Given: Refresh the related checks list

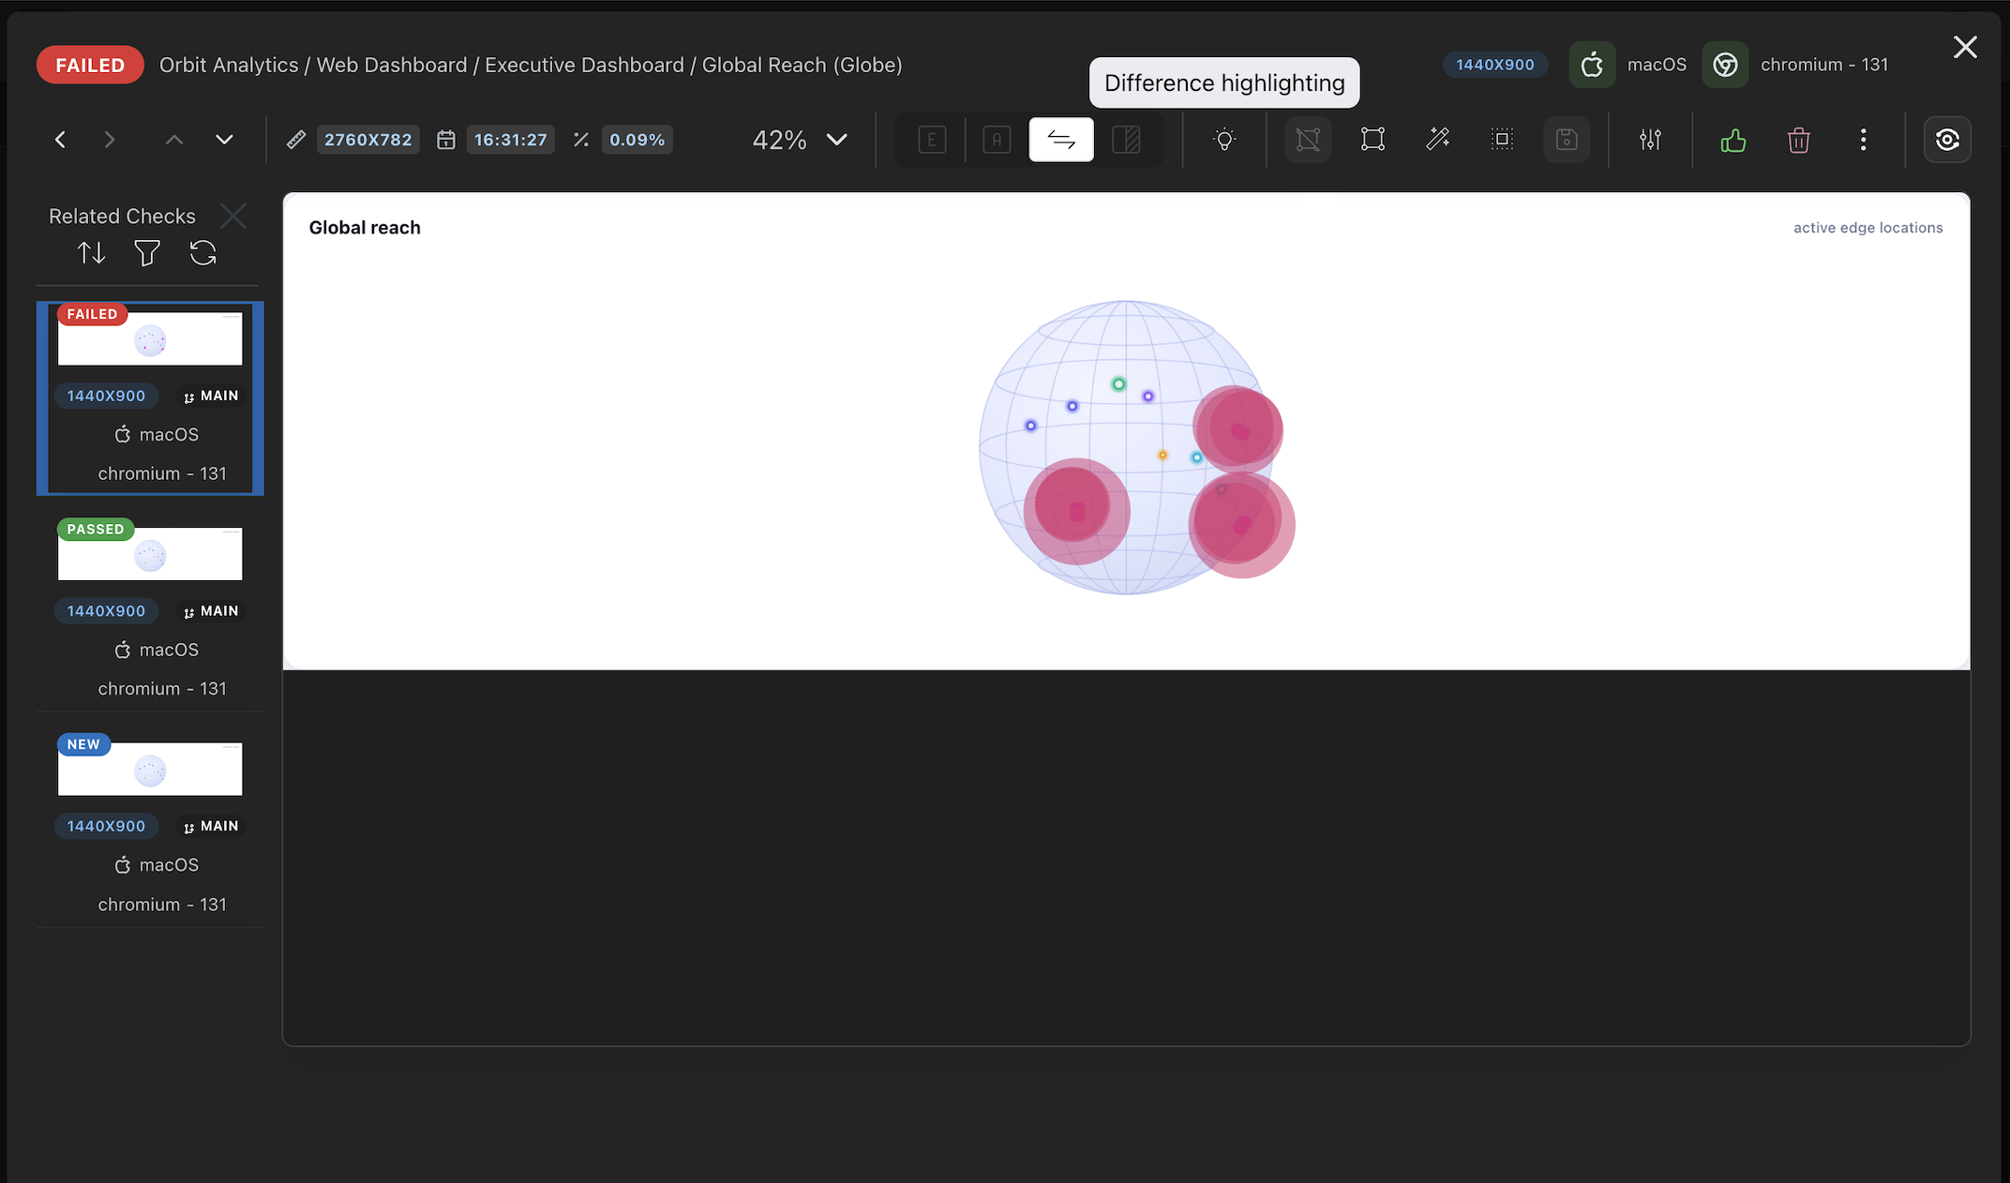Looking at the screenshot, I should pyautogui.click(x=202, y=253).
